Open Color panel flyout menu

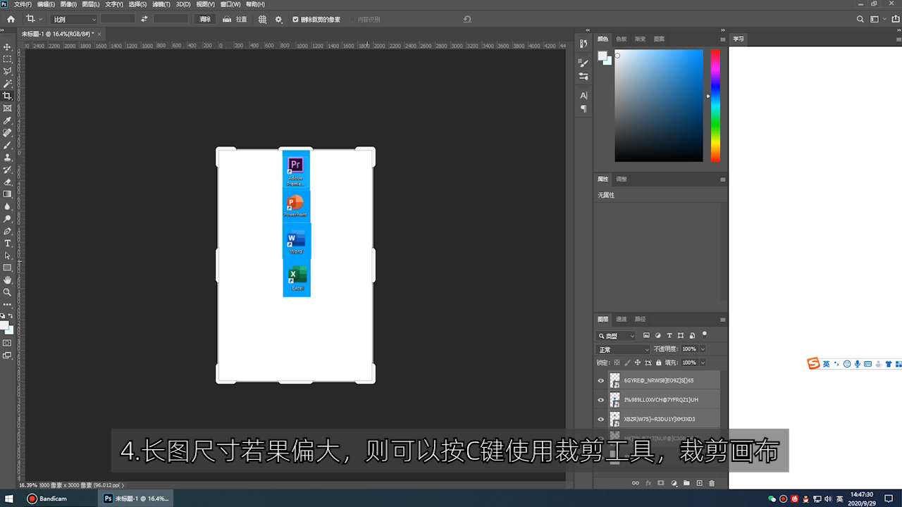pyautogui.click(x=722, y=39)
